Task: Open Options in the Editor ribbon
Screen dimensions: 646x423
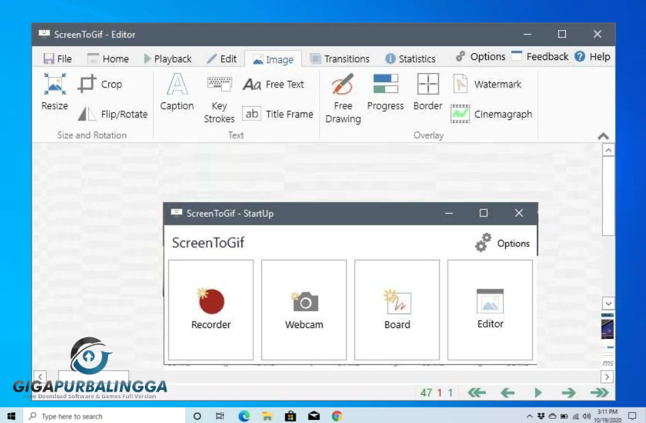Action: [480, 57]
